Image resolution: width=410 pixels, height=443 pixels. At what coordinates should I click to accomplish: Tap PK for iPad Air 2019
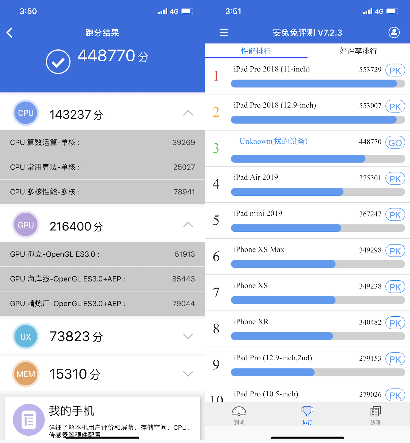395,179
